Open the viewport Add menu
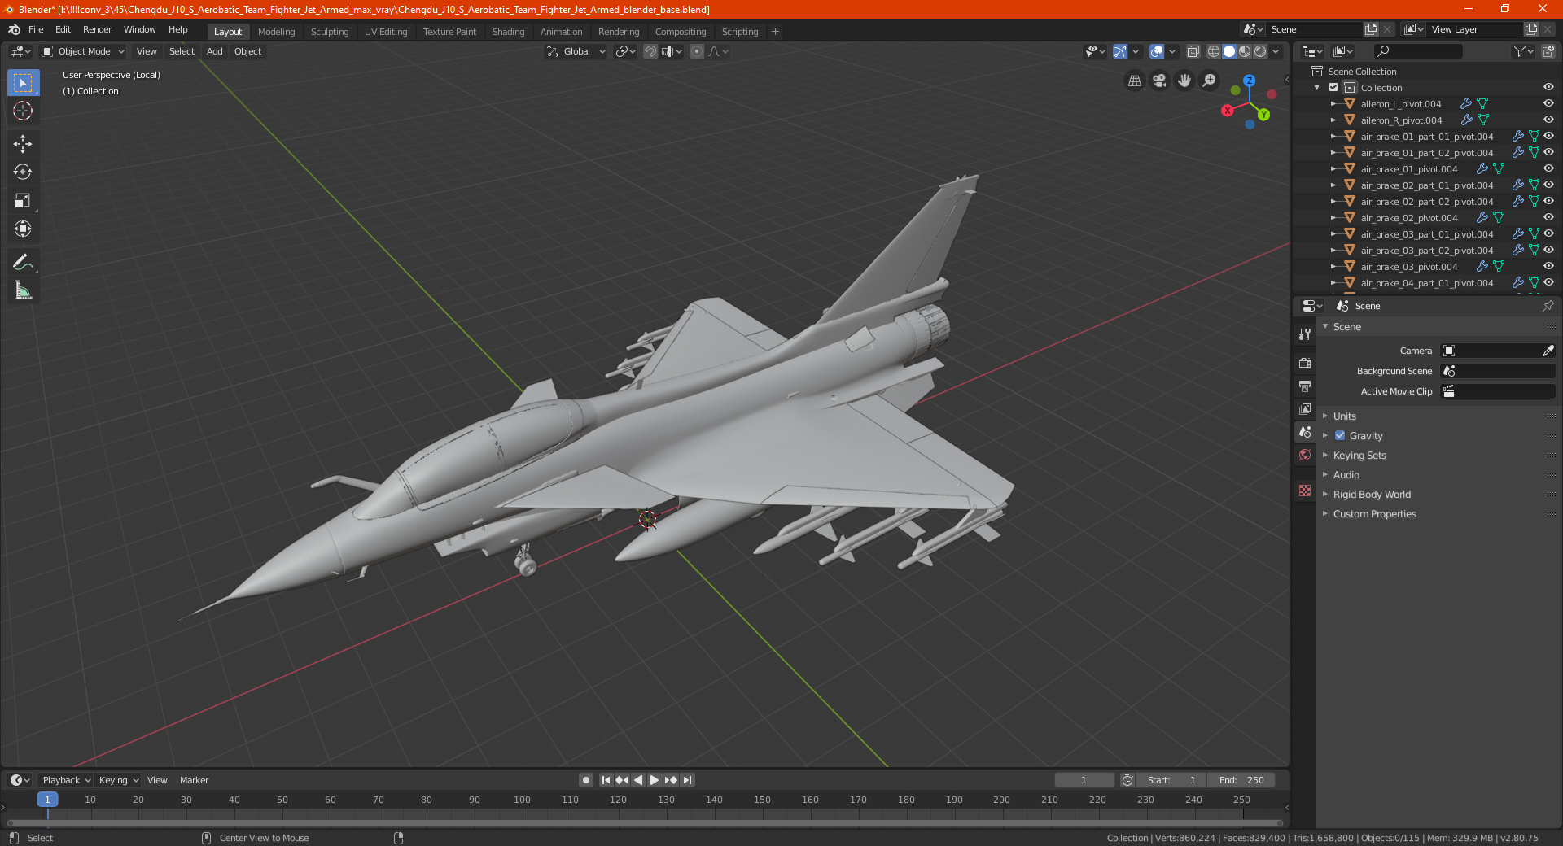The width and height of the screenshot is (1563, 846). (x=214, y=51)
